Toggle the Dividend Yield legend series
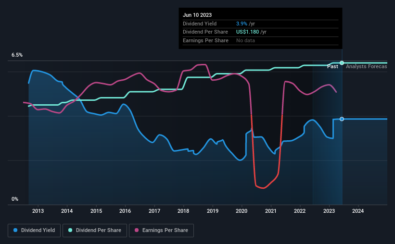This screenshot has height=244, width=395. pyautogui.click(x=34, y=231)
